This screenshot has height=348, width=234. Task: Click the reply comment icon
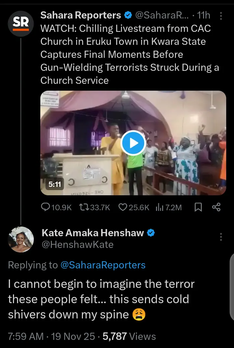[45, 207]
